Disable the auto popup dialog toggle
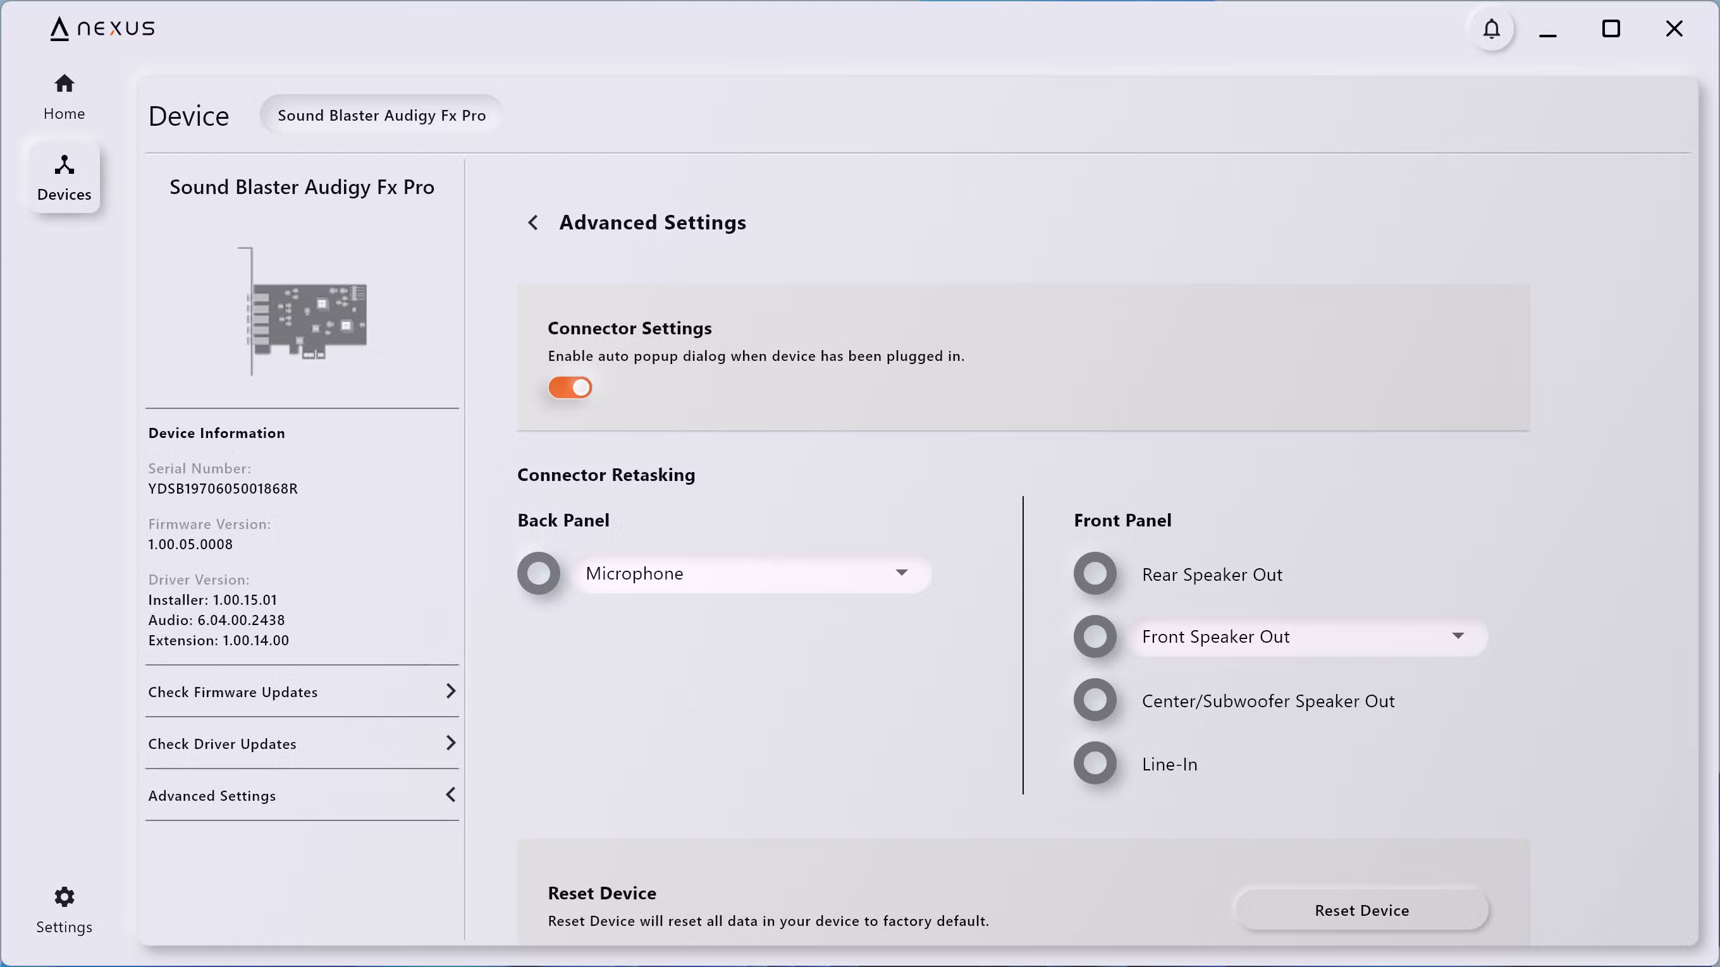Viewport: 1720px width, 967px height. click(570, 387)
